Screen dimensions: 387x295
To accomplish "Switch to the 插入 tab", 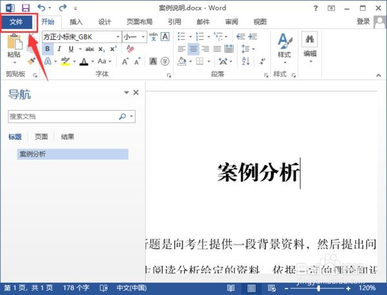I will (x=76, y=22).
